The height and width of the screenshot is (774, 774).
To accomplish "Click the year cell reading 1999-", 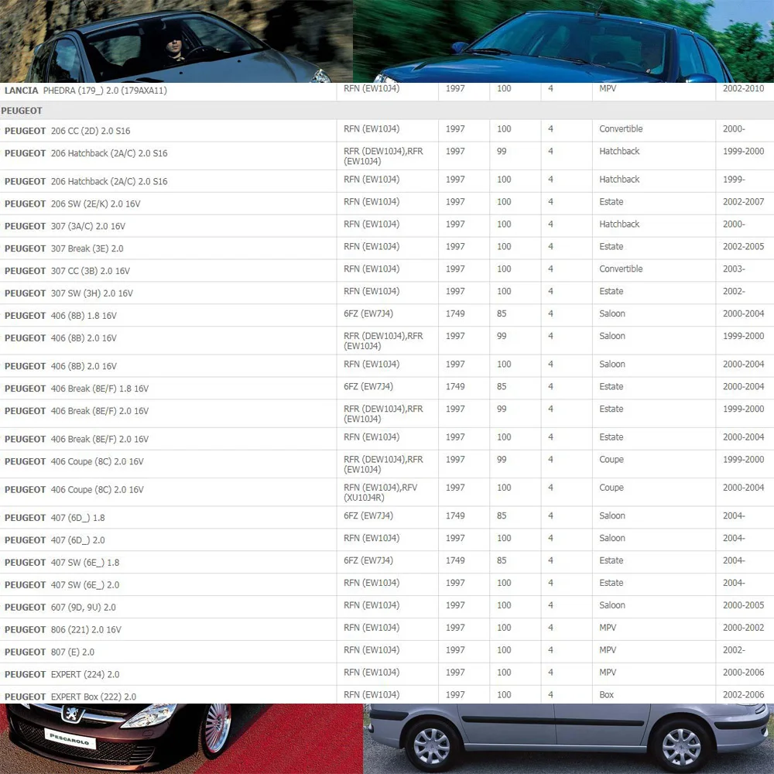I will pyautogui.click(x=734, y=180).
